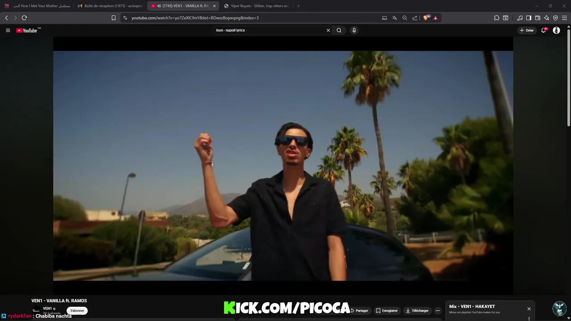Open the YouTube guide hamburger menu
This screenshot has width=571, height=321.
pyautogui.click(x=8, y=30)
